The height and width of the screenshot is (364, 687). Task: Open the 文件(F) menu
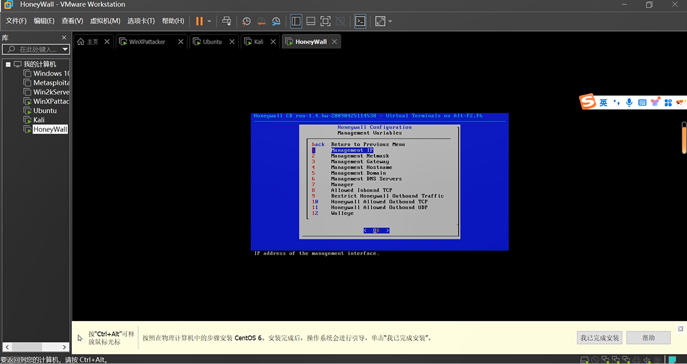pyautogui.click(x=16, y=21)
